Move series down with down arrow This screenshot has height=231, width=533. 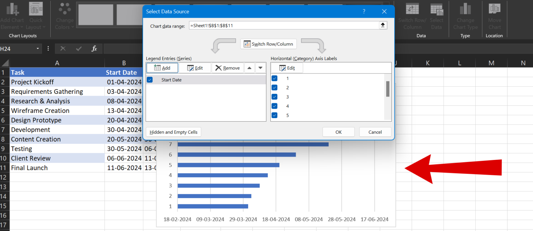pos(261,68)
